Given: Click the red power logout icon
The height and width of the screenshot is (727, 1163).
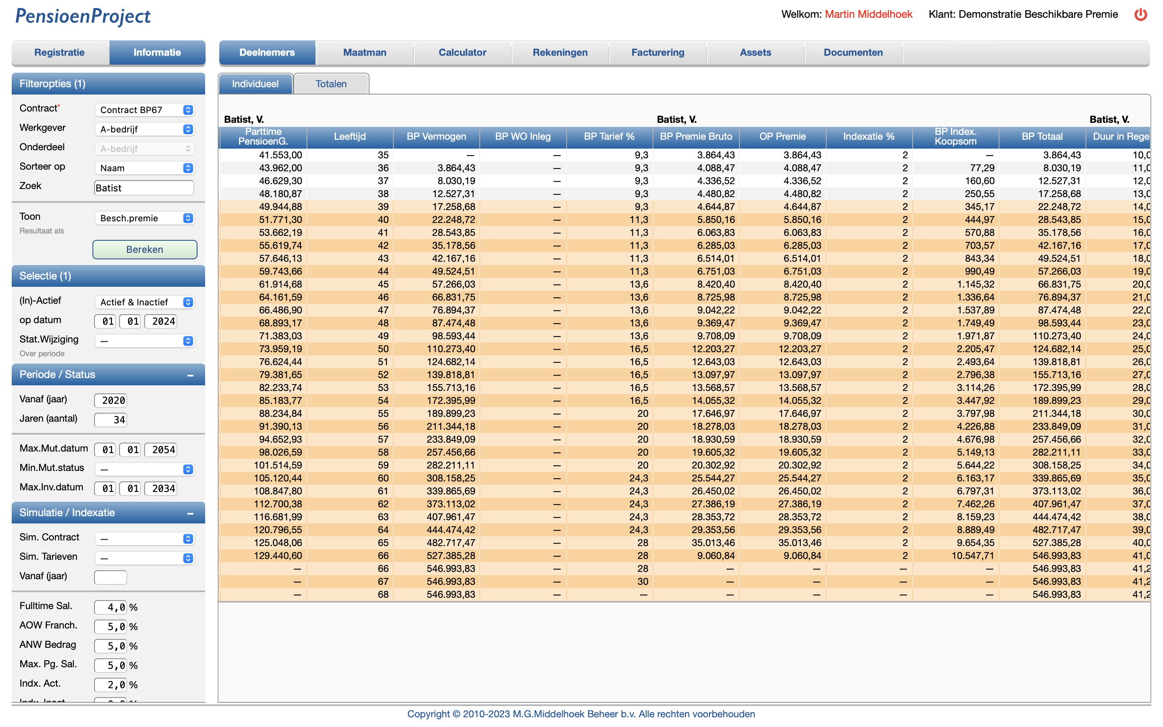Looking at the screenshot, I should tap(1140, 15).
